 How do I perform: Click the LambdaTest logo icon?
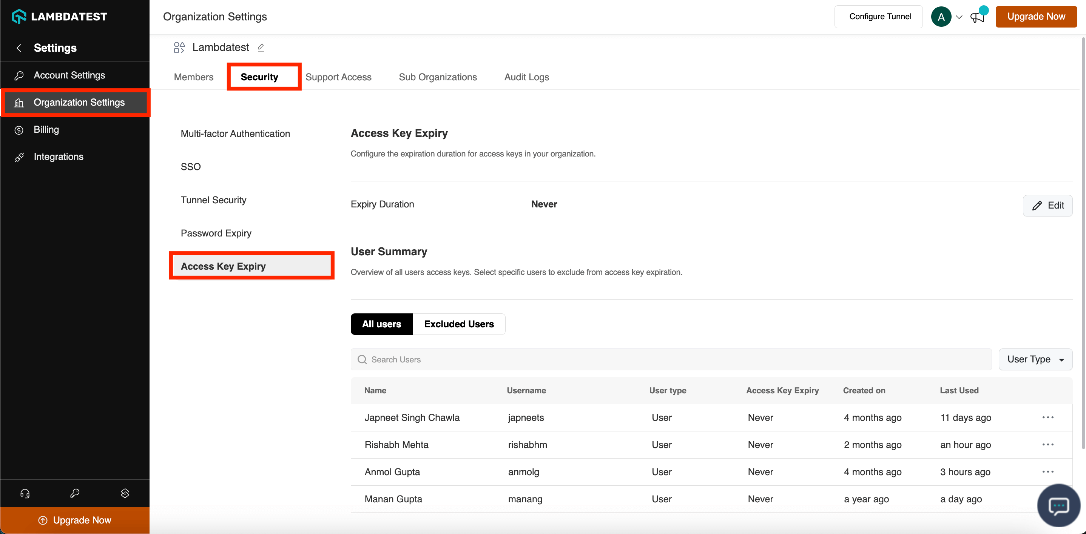tap(19, 17)
